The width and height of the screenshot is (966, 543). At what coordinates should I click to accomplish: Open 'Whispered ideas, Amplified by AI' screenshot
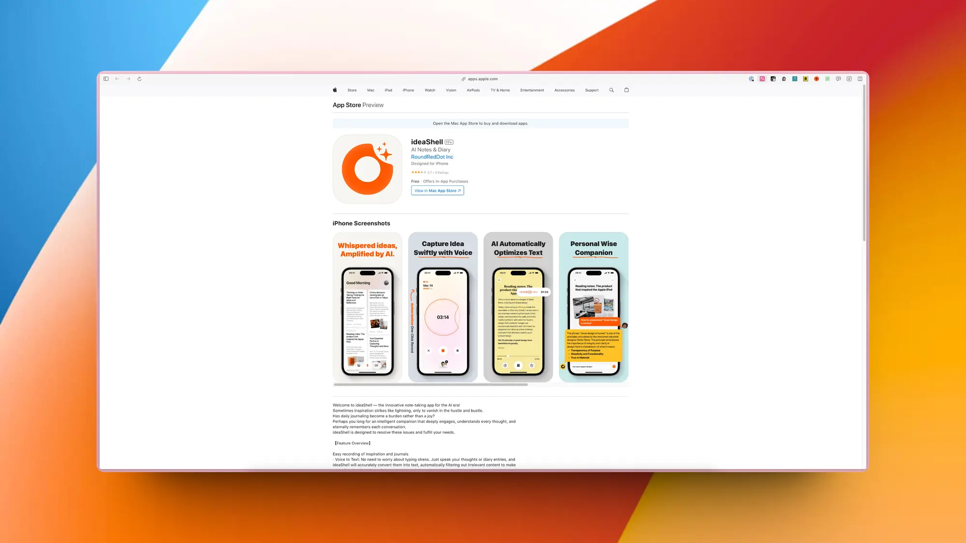(368, 307)
